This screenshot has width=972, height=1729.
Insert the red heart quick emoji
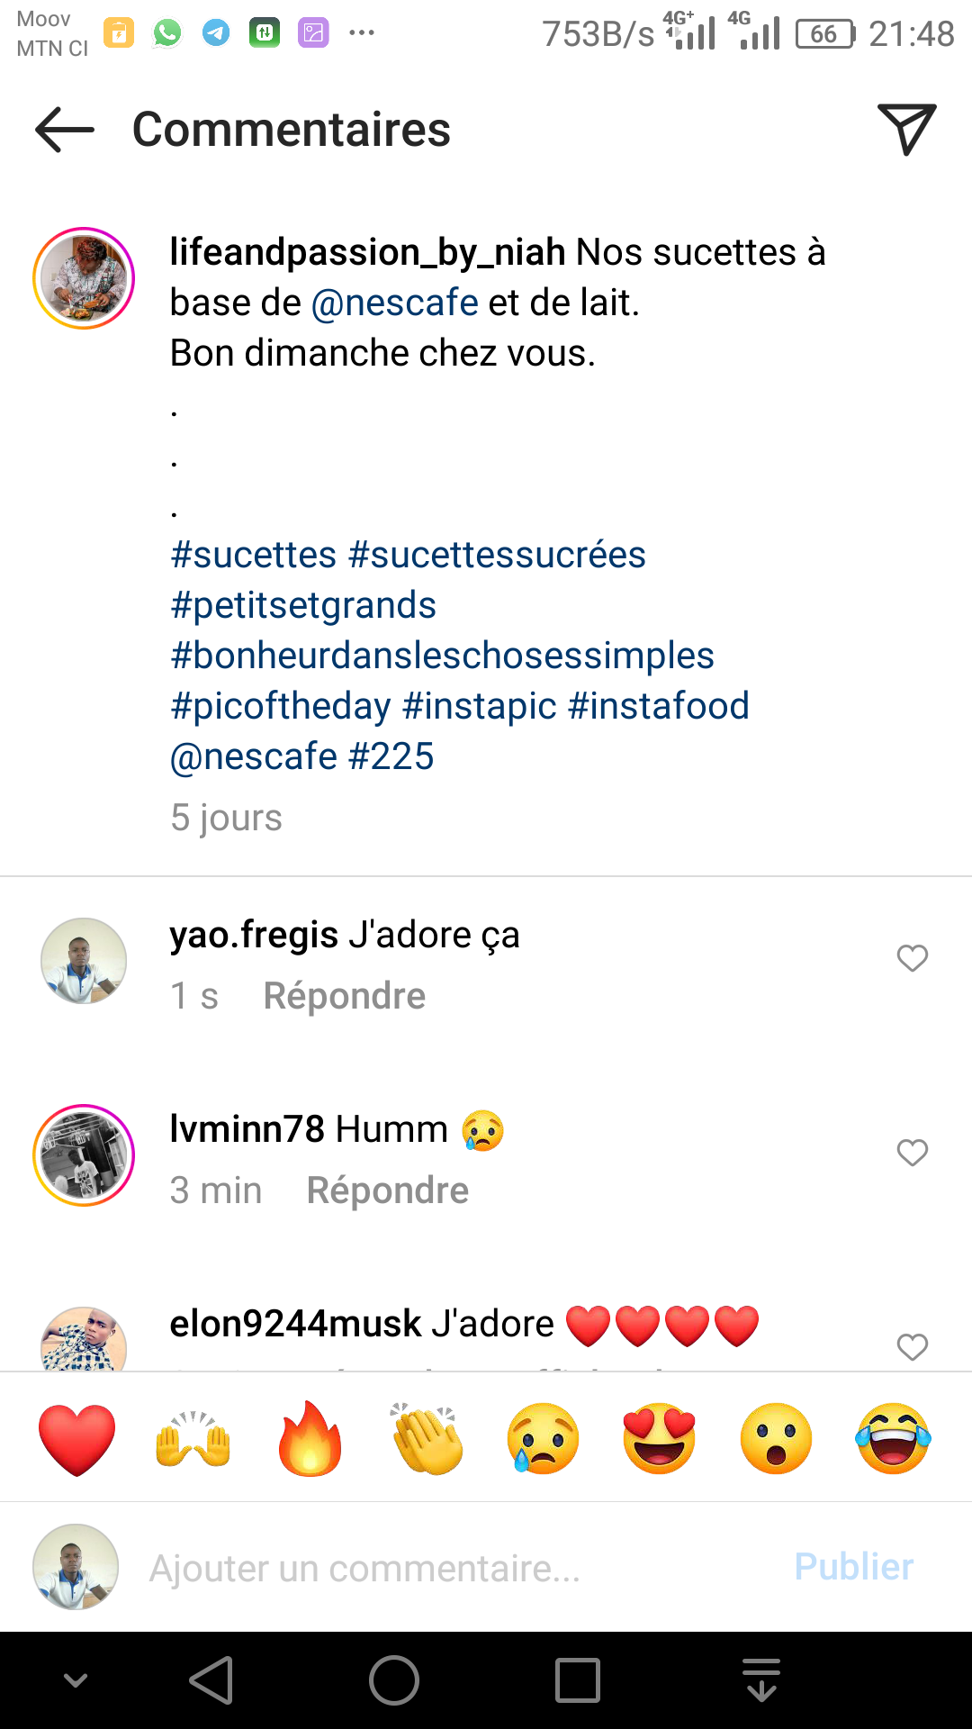pos(77,1439)
